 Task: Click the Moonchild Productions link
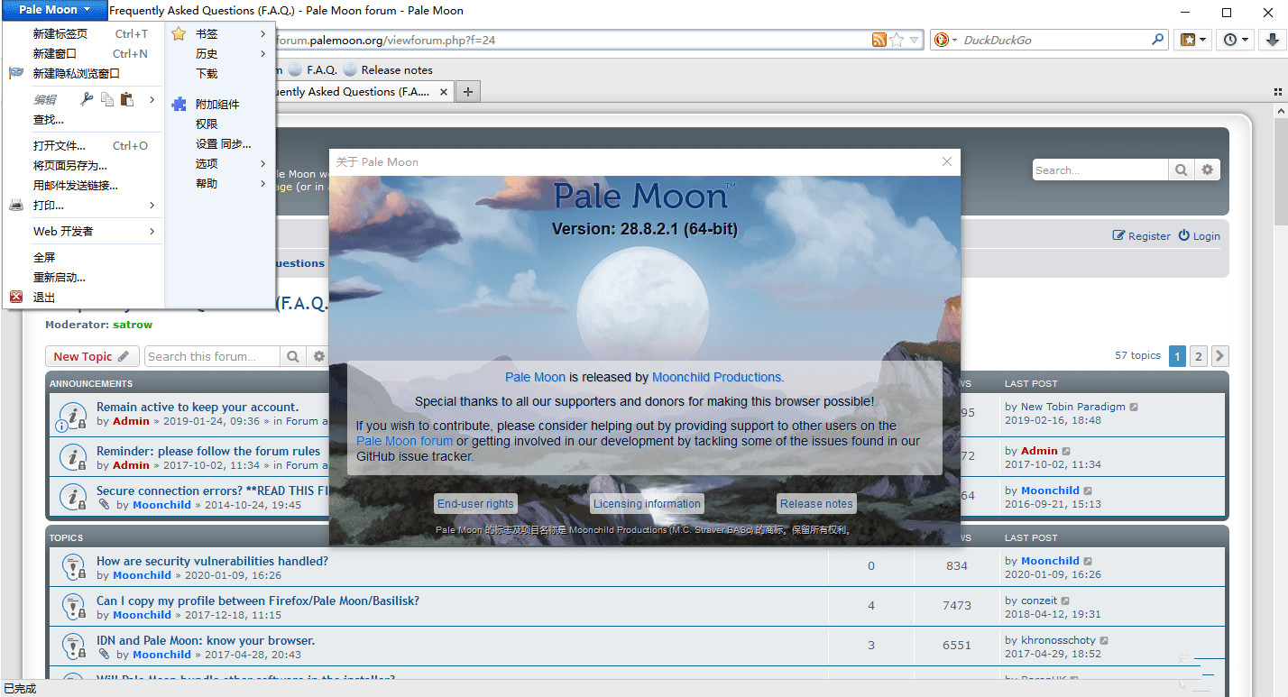pos(718,377)
